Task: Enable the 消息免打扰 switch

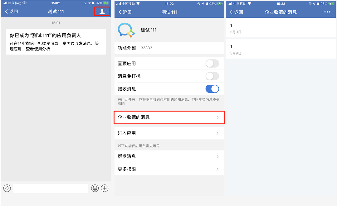Action: click(212, 76)
